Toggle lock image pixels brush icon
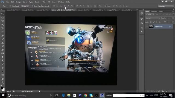The width and height of the screenshot is (175, 98). (x=154, y=22)
